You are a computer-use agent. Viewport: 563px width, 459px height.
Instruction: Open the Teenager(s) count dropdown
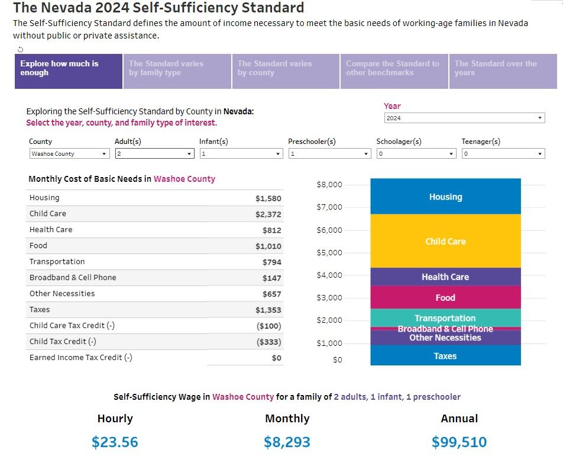502,154
